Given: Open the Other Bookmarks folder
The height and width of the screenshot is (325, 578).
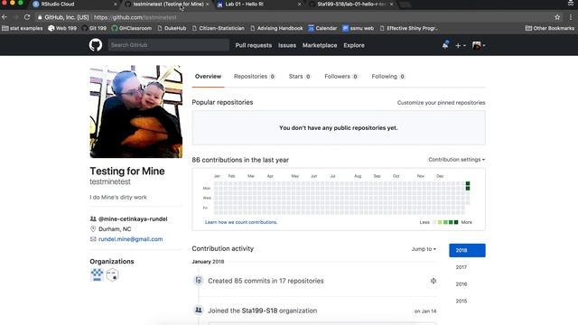Looking at the screenshot, I should click(550, 28).
